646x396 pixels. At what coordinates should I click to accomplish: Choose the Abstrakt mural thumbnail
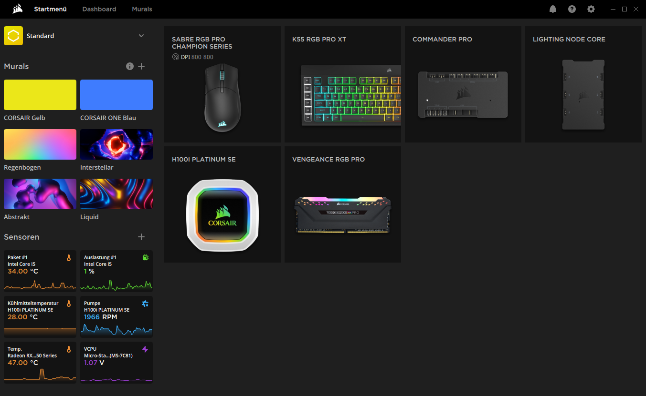[x=40, y=194]
